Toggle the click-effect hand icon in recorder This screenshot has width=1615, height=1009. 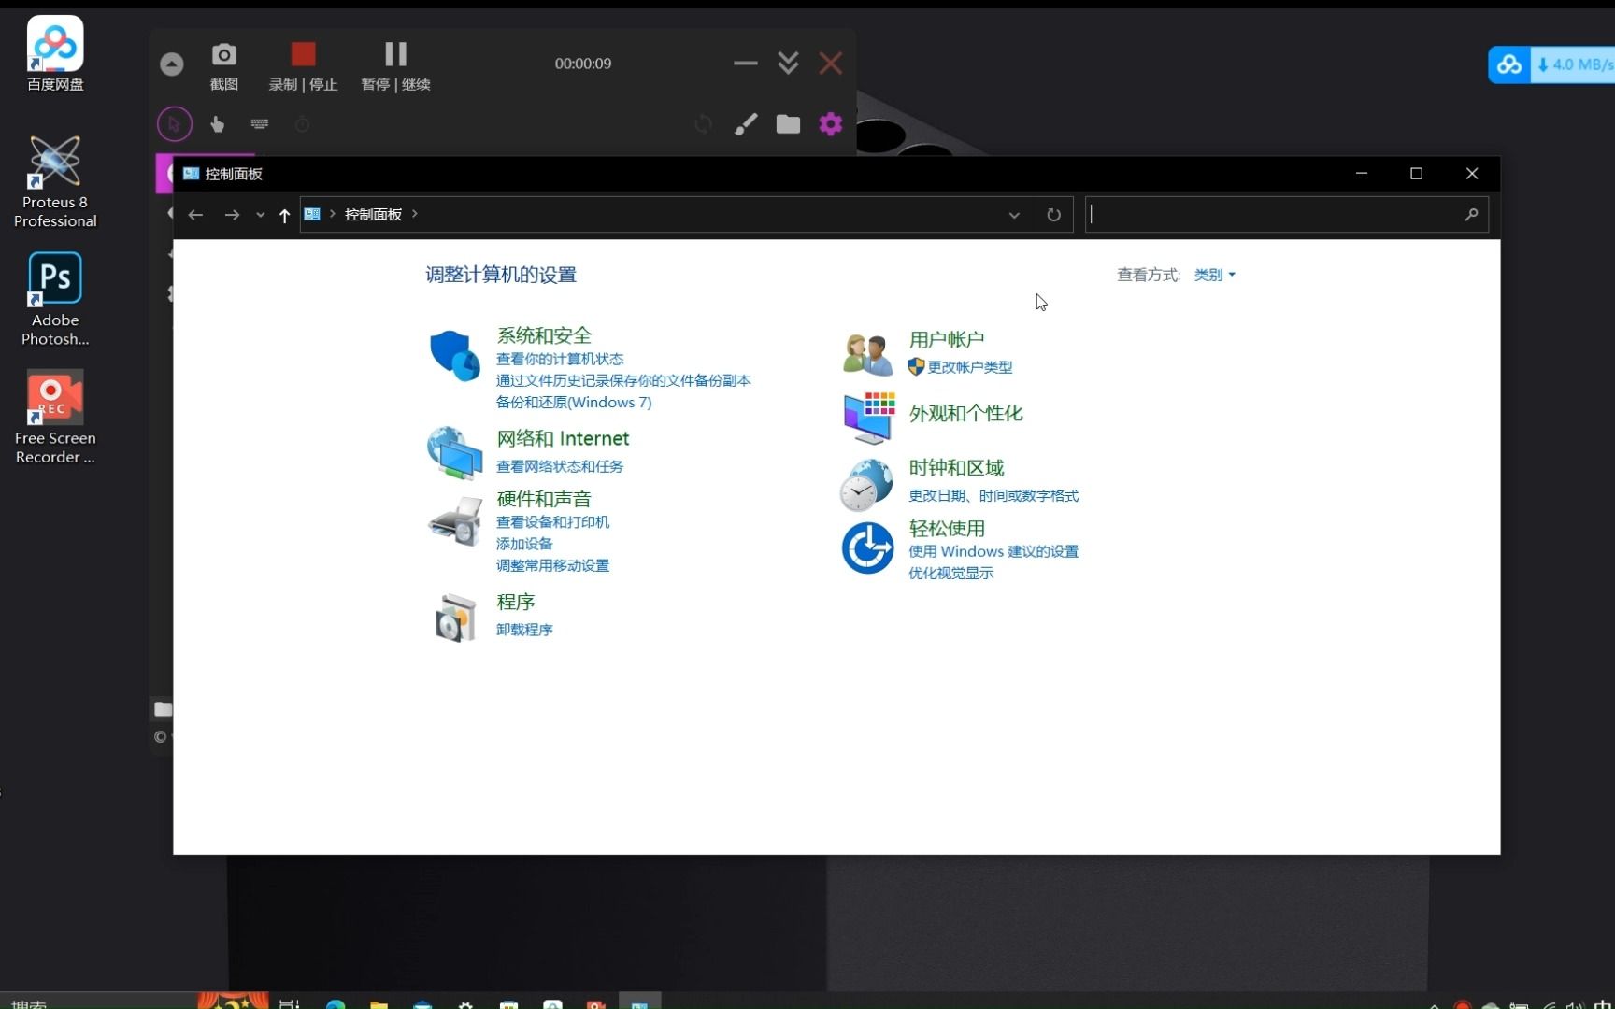pos(217,123)
